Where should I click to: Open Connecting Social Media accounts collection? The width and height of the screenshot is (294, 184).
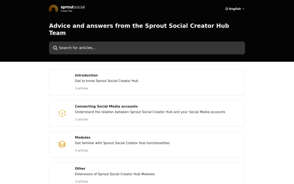[x=147, y=113]
